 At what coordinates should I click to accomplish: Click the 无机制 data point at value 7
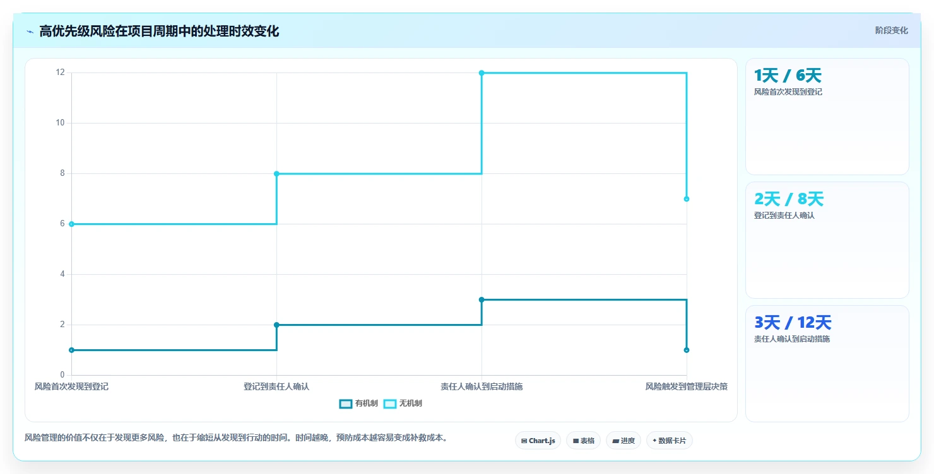pyautogui.click(x=687, y=199)
